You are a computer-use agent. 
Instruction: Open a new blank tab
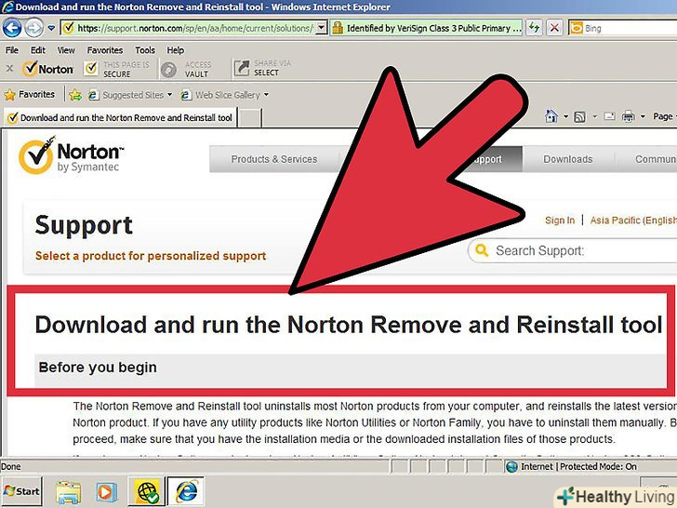(250, 117)
